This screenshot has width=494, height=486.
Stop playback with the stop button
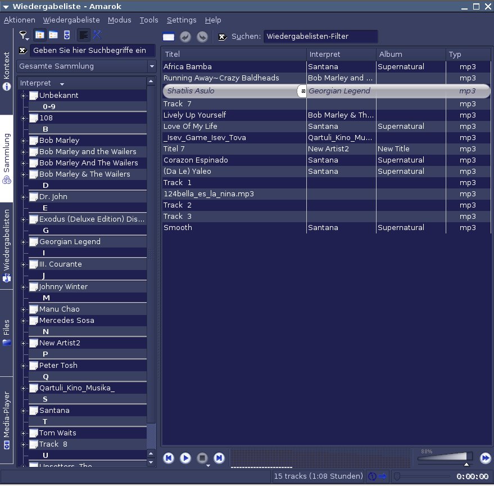click(202, 458)
